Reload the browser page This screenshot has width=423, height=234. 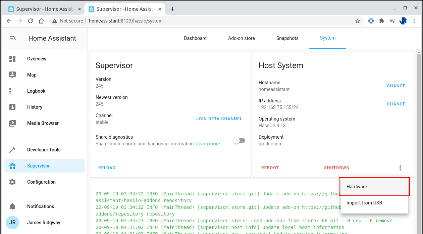(31, 21)
